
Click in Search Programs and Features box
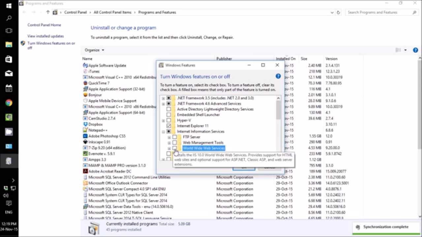379,13
